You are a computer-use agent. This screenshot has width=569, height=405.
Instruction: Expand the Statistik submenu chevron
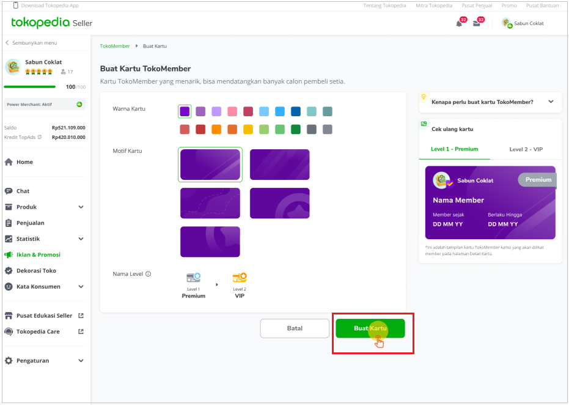pyautogui.click(x=81, y=239)
